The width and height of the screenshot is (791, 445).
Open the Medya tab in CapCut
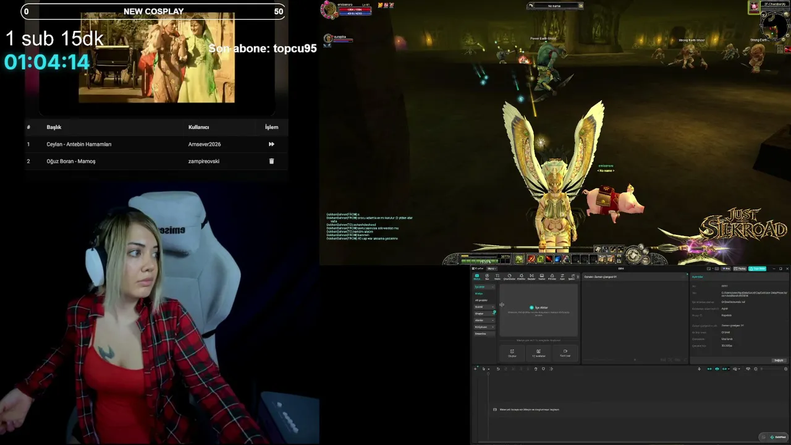(x=476, y=277)
